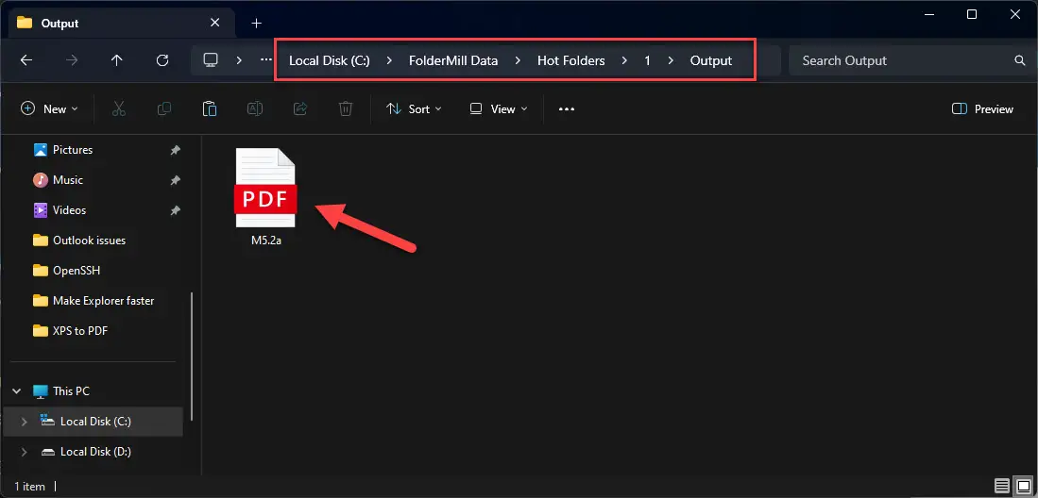Click the Copy icon in toolbar
The image size is (1038, 498).
pos(164,109)
